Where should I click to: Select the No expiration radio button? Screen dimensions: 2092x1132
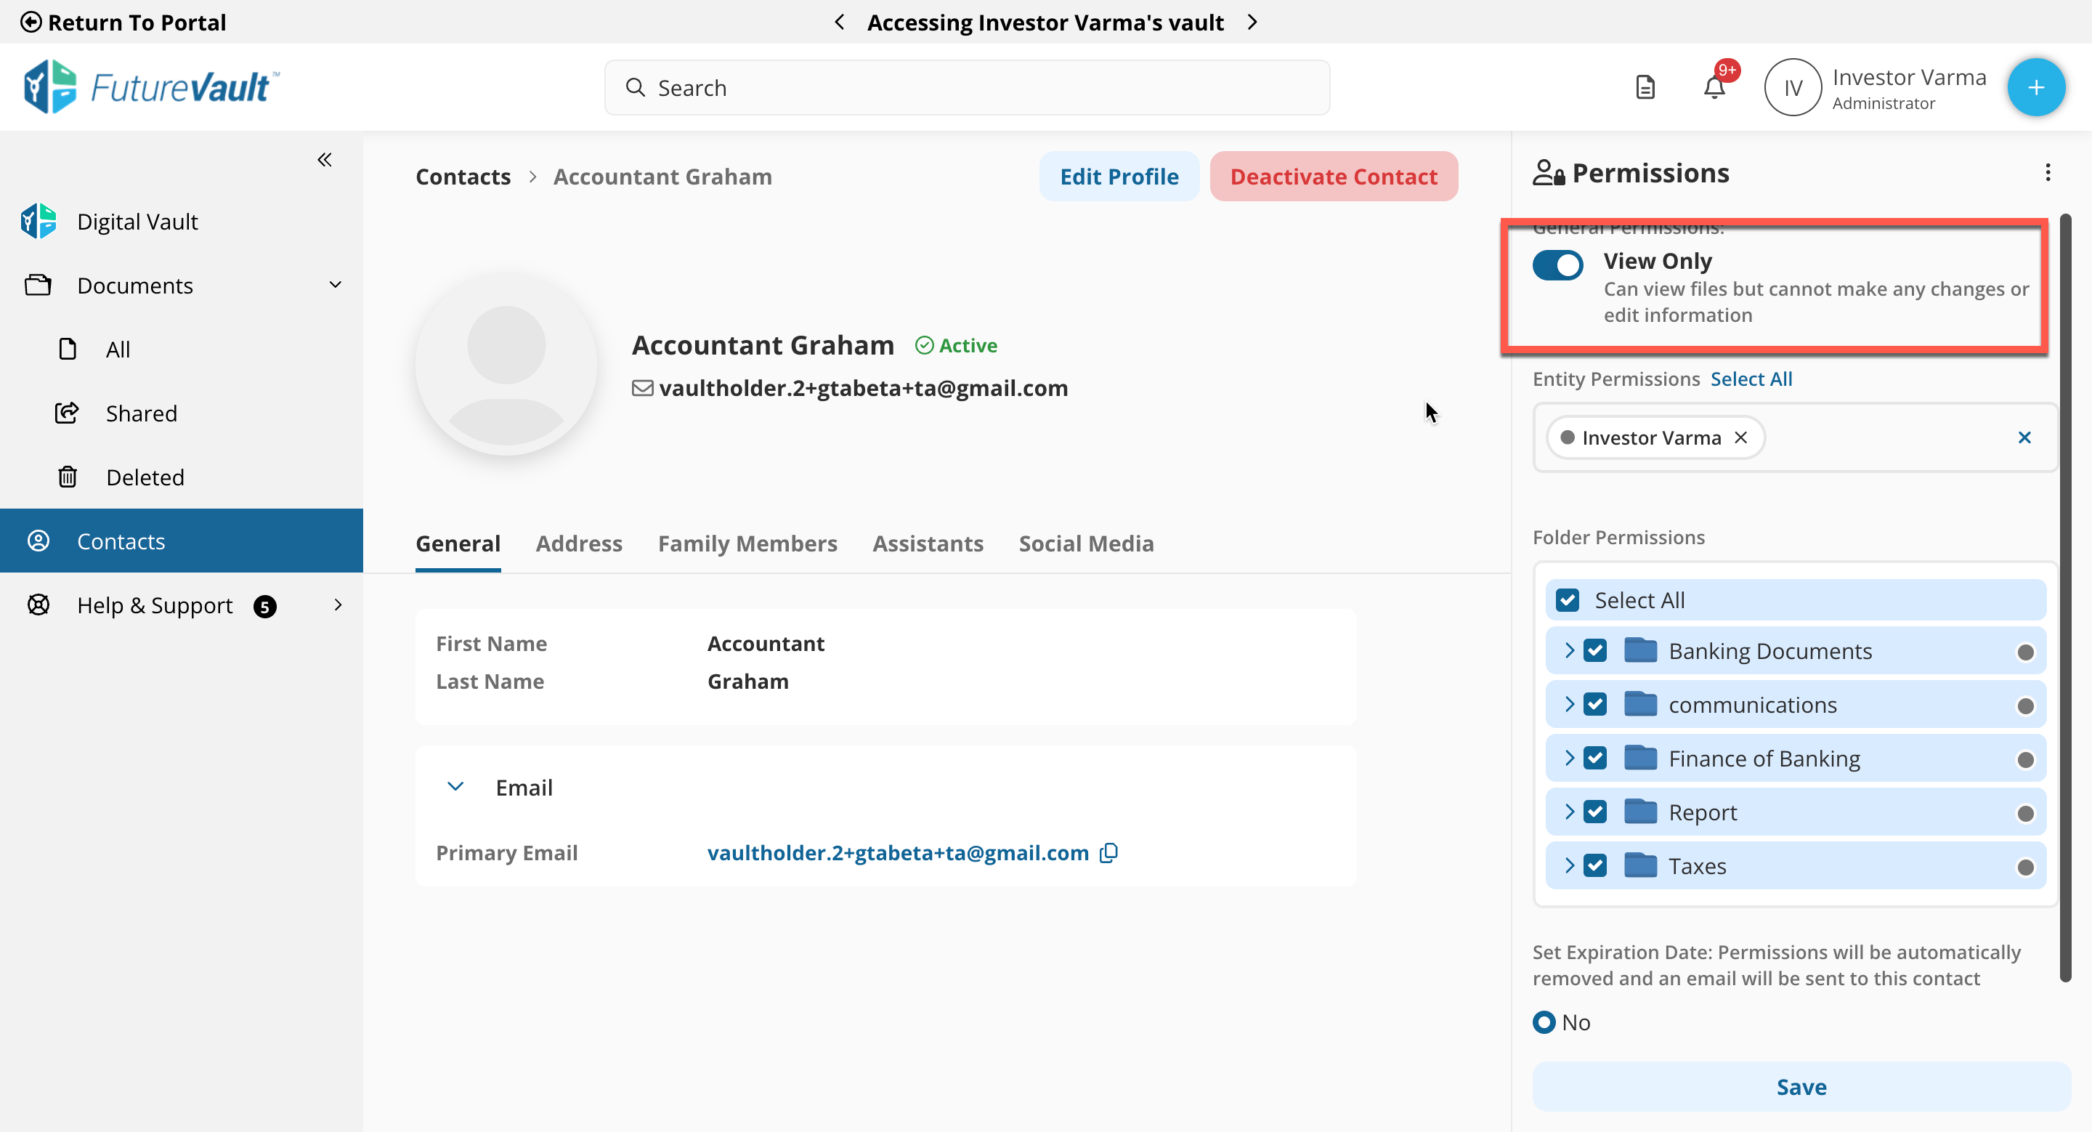[1544, 1022]
